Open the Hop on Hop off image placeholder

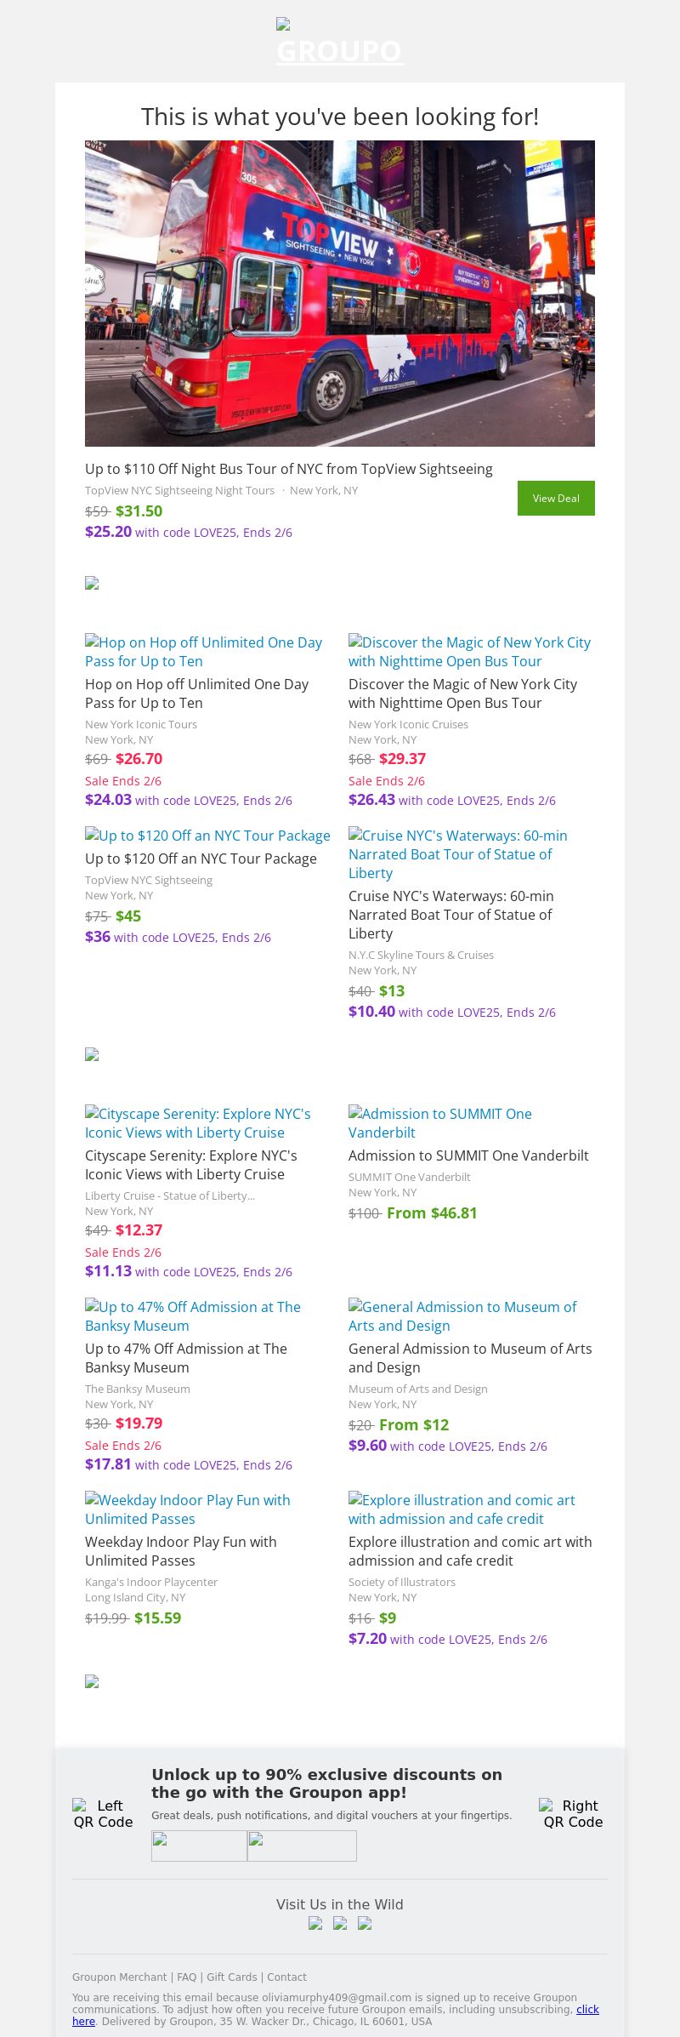(x=203, y=651)
